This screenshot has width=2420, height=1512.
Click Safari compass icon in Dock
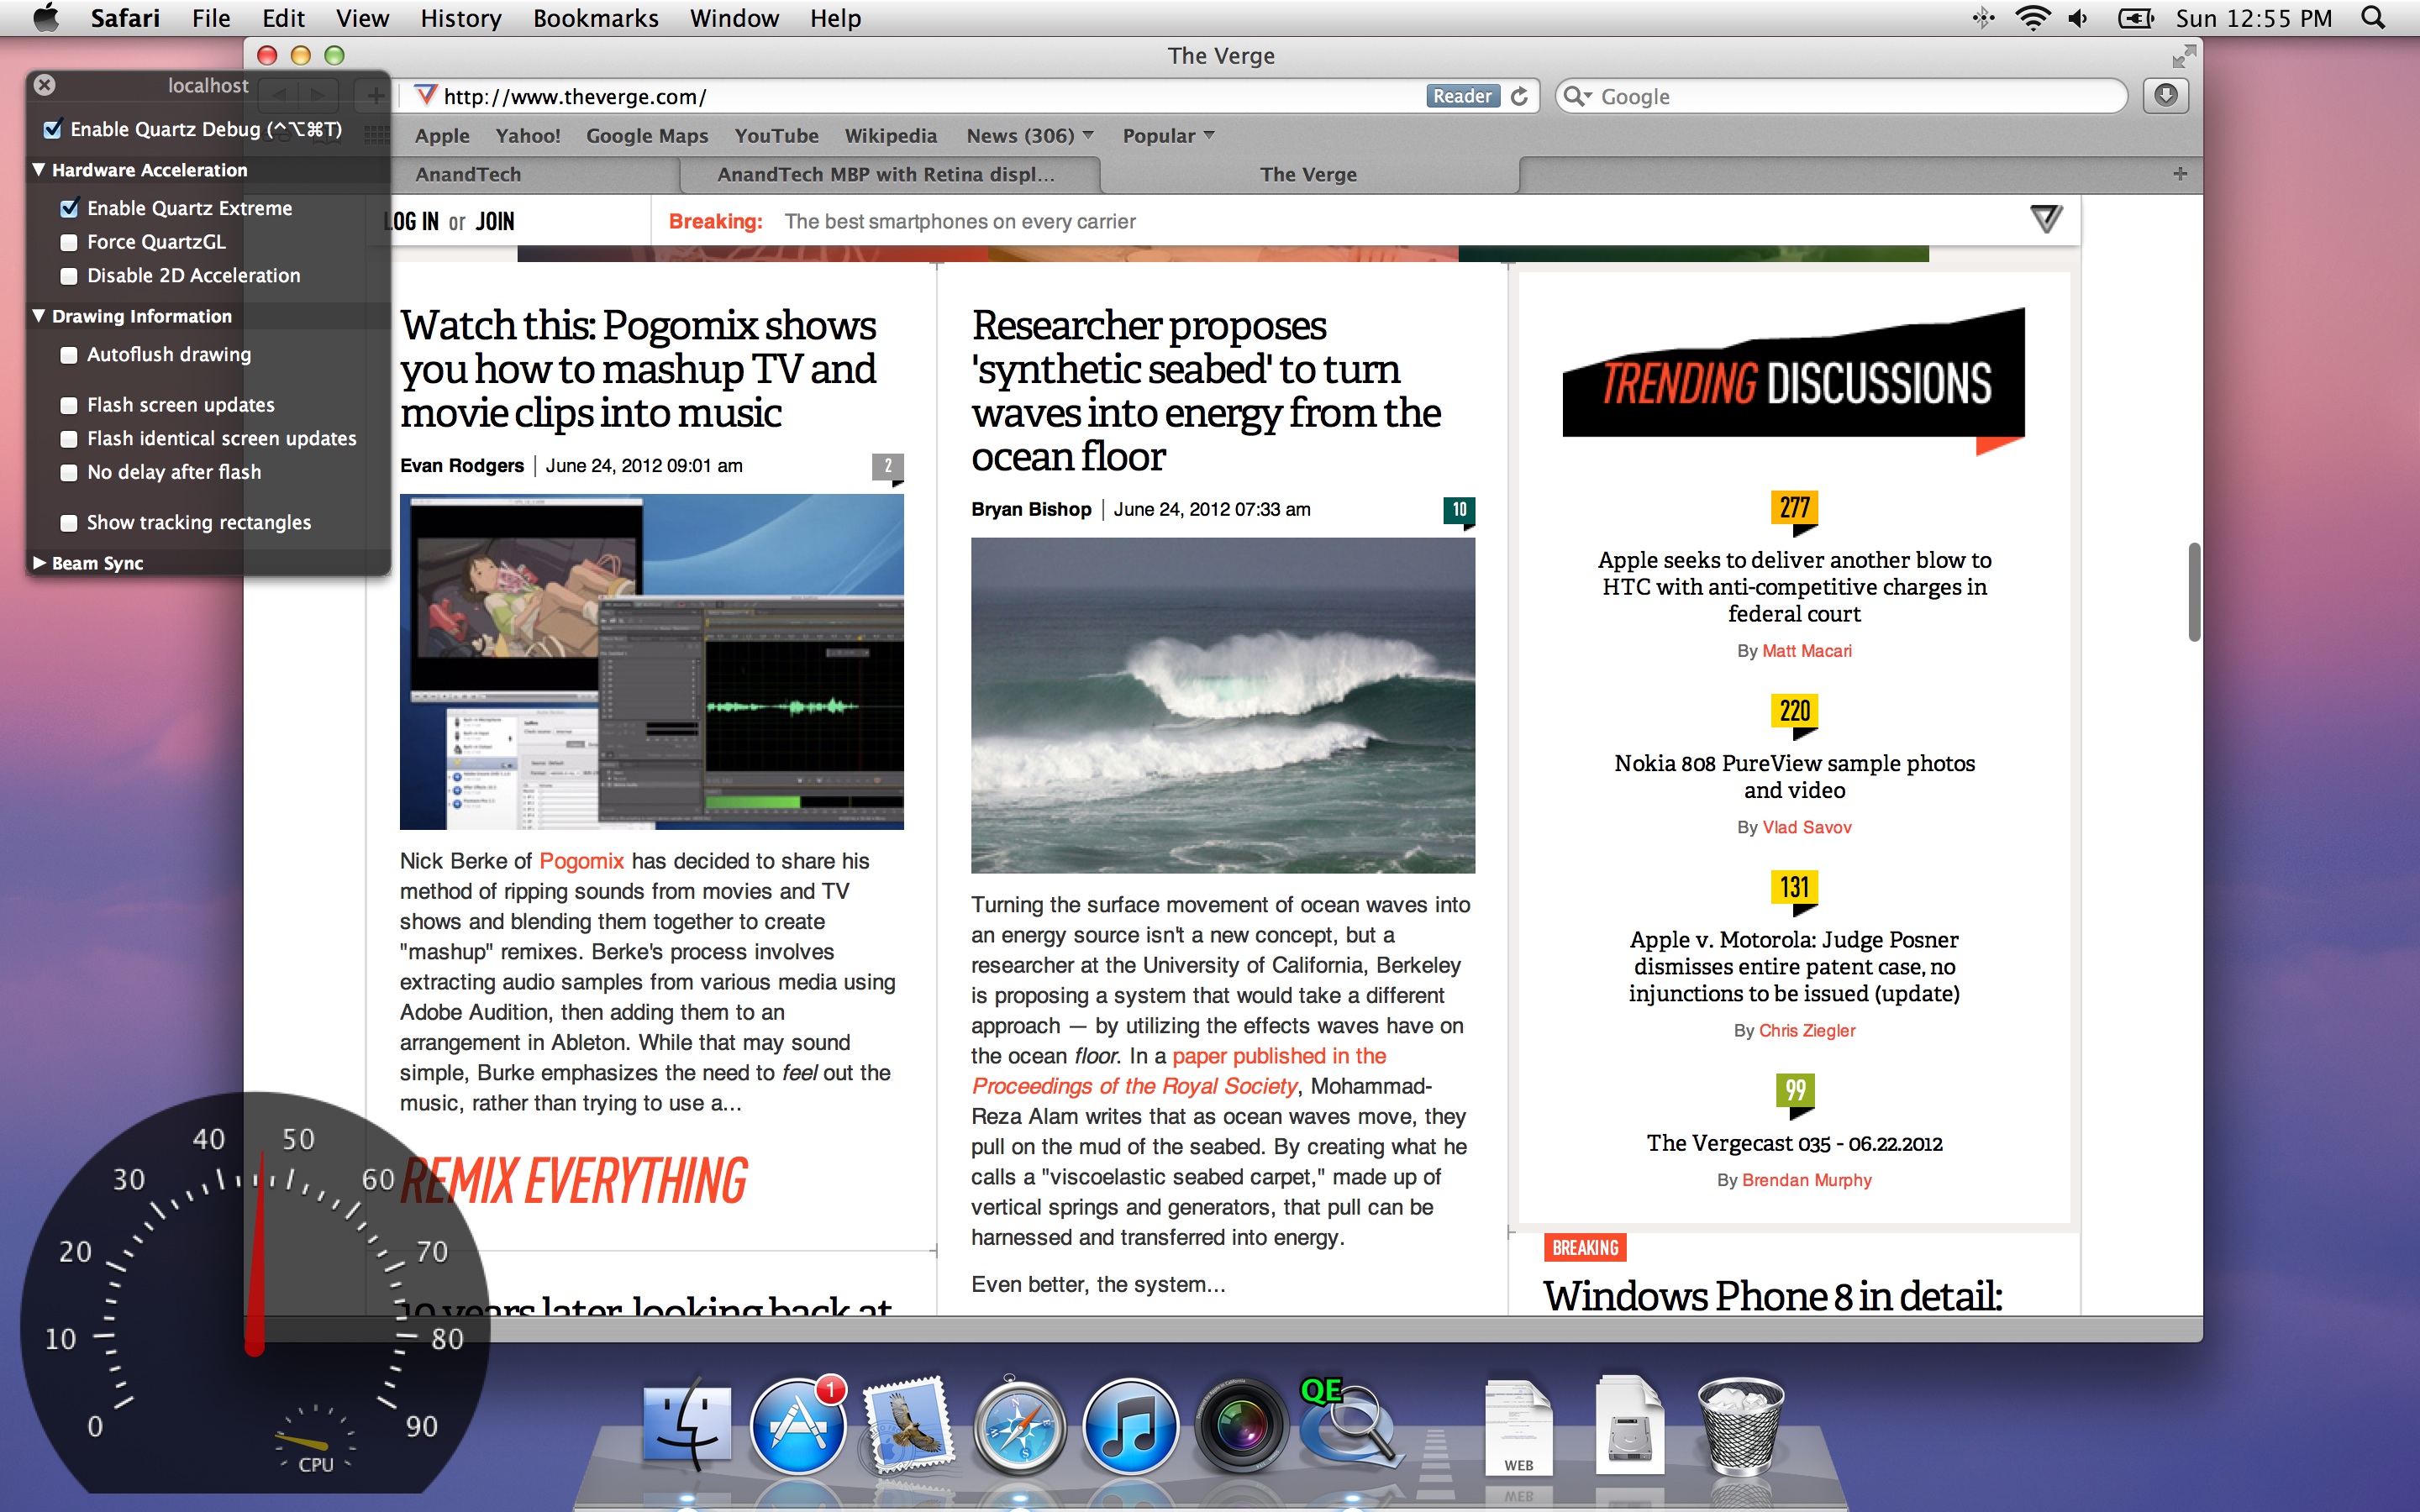click(x=1019, y=1428)
